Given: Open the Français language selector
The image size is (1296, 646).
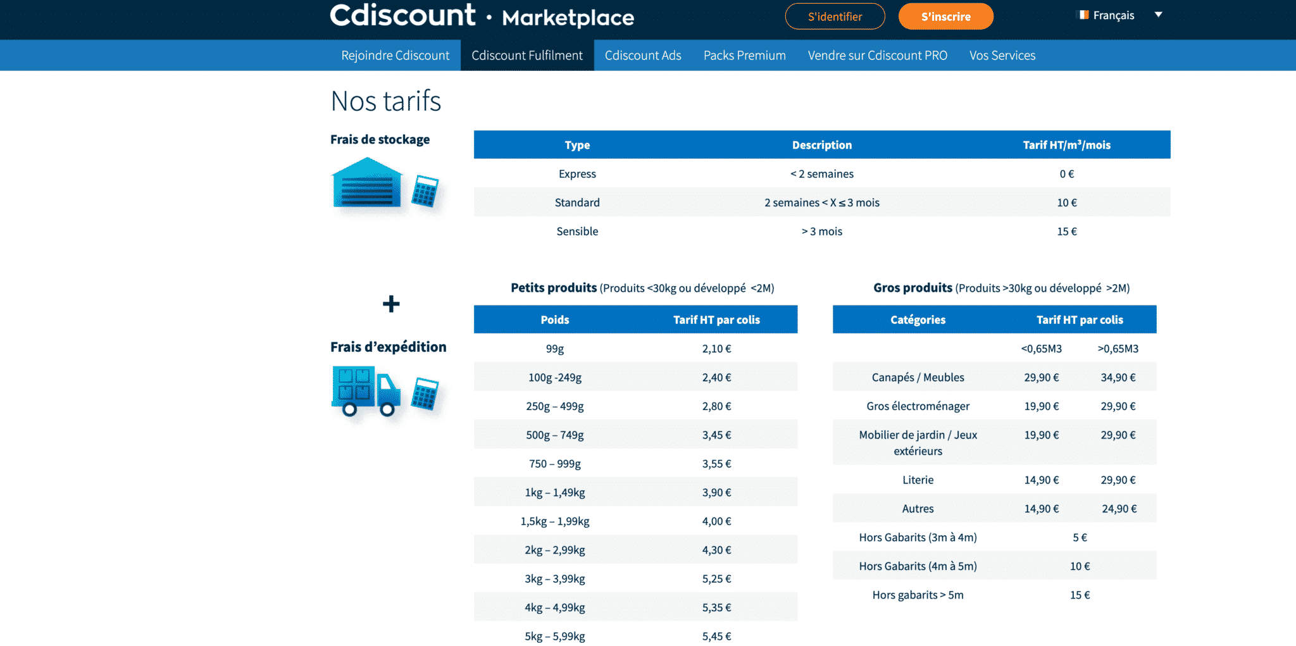Looking at the screenshot, I should [1113, 15].
